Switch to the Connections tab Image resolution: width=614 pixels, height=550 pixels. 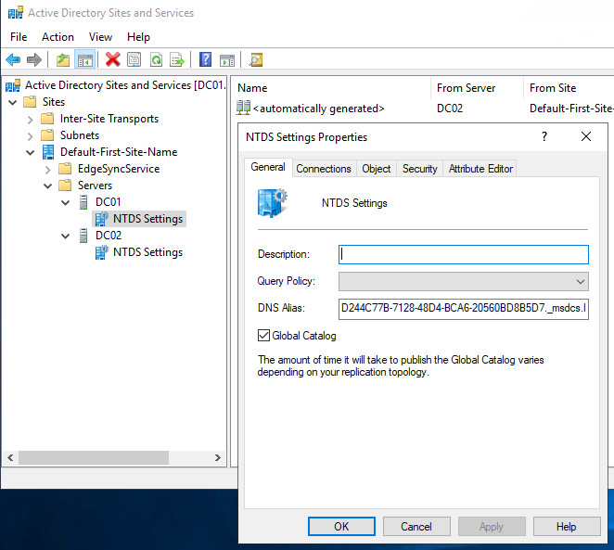click(x=324, y=169)
